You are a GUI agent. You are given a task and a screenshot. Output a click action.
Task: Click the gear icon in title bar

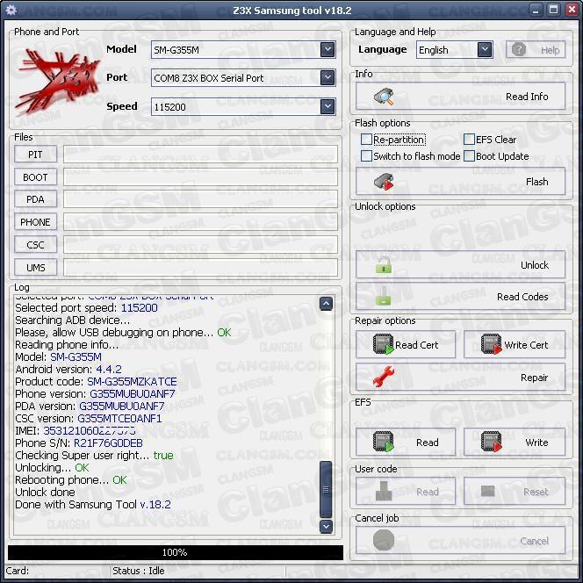[x=11, y=10]
